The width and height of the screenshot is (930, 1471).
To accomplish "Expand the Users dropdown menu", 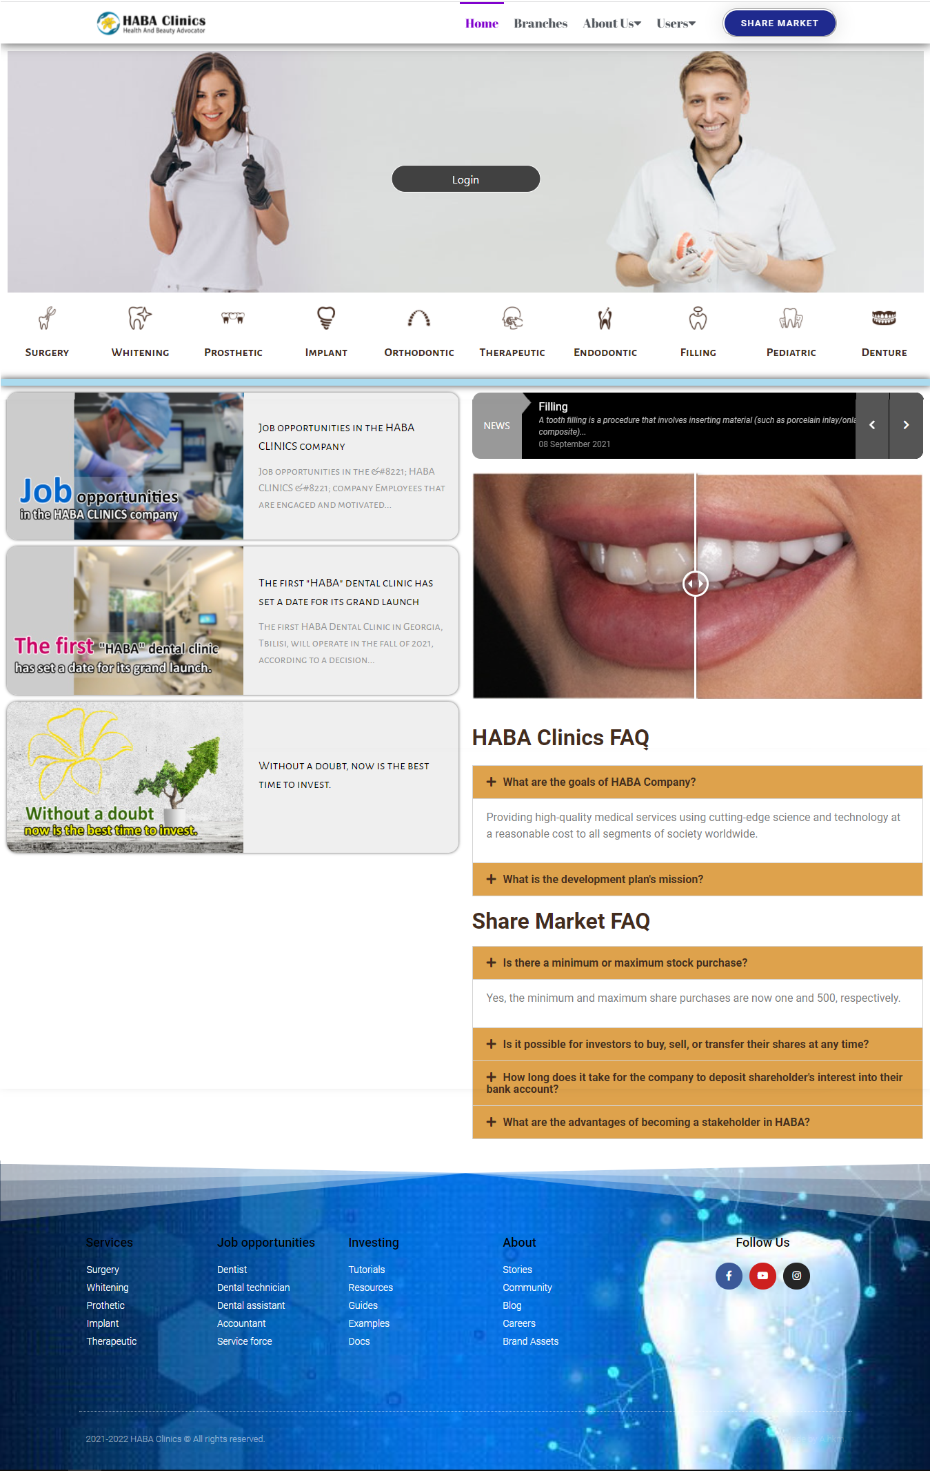I will (676, 23).
